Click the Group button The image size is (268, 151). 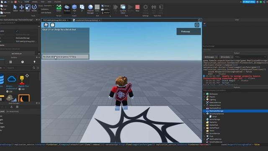click(x=106, y=6)
